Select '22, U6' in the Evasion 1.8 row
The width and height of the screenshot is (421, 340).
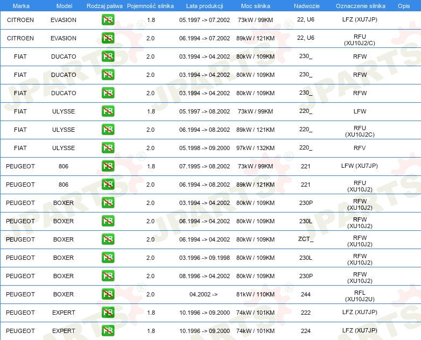click(306, 19)
